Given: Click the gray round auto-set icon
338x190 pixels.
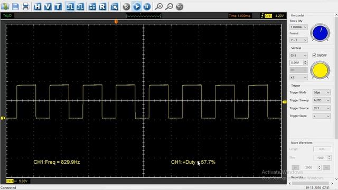Looking at the screenshot, I should pos(127,7).
